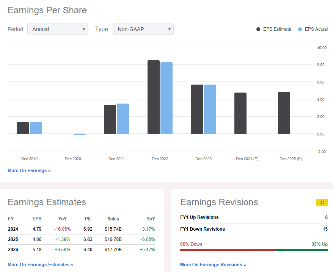Toggle the EPS Estimate legend dot
Image resolution: width=333 pixels, height=272 pixels.
point(259,29)
